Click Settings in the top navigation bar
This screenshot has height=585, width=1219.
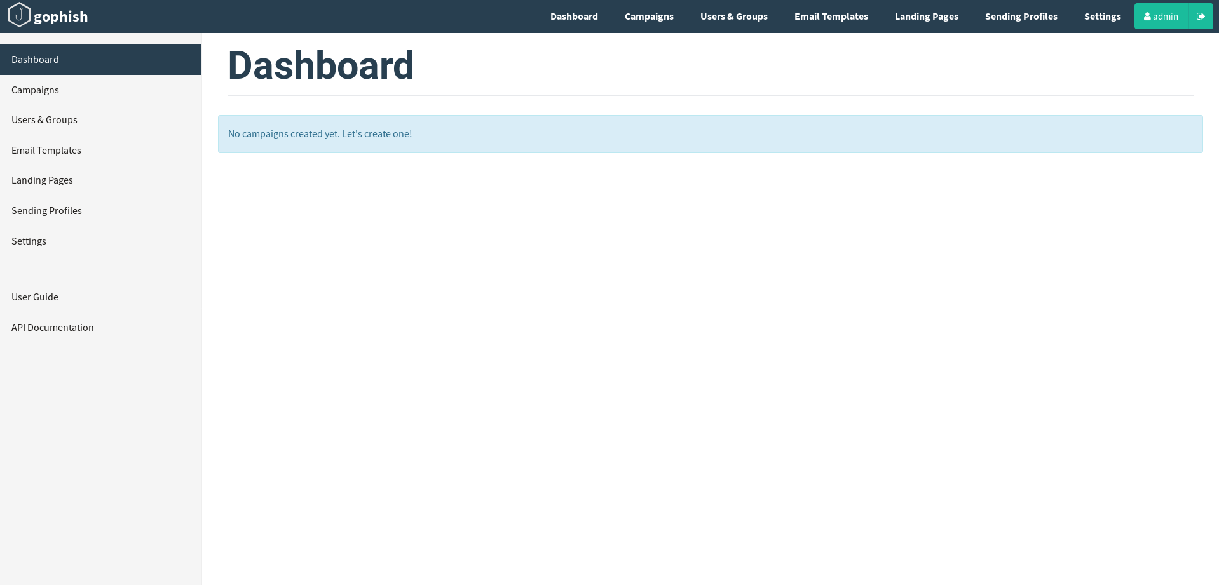1102,17
